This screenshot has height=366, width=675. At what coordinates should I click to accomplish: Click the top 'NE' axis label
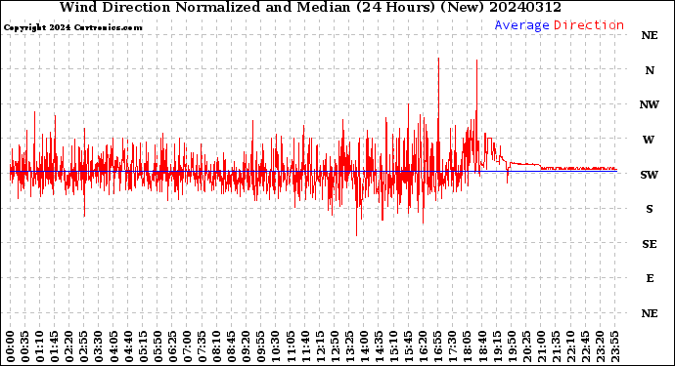[650, 36]
